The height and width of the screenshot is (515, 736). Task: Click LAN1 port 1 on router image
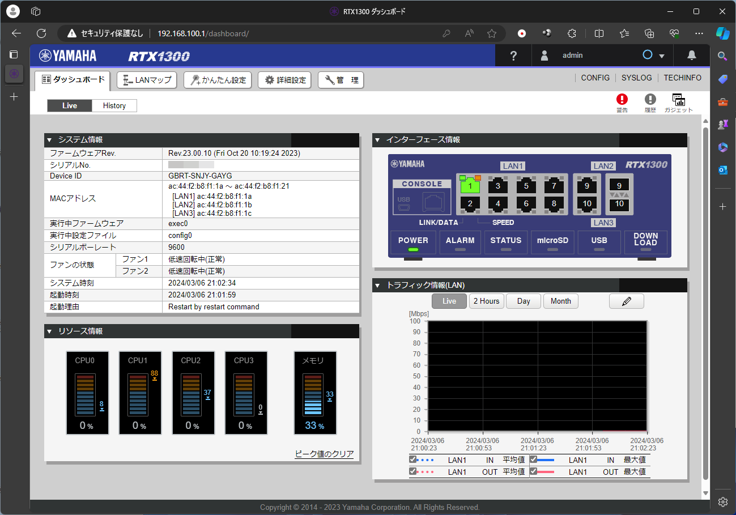(x=470, y=185)
